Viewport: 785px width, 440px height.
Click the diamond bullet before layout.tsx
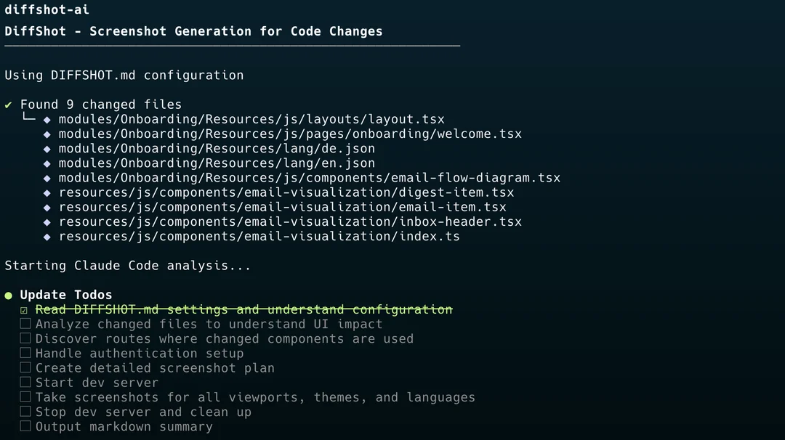tap(47, 120)
